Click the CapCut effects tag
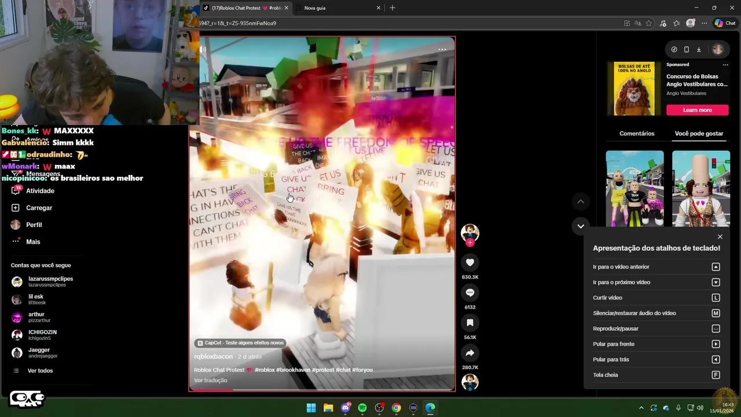741x417 pixels. pos(240,343)
